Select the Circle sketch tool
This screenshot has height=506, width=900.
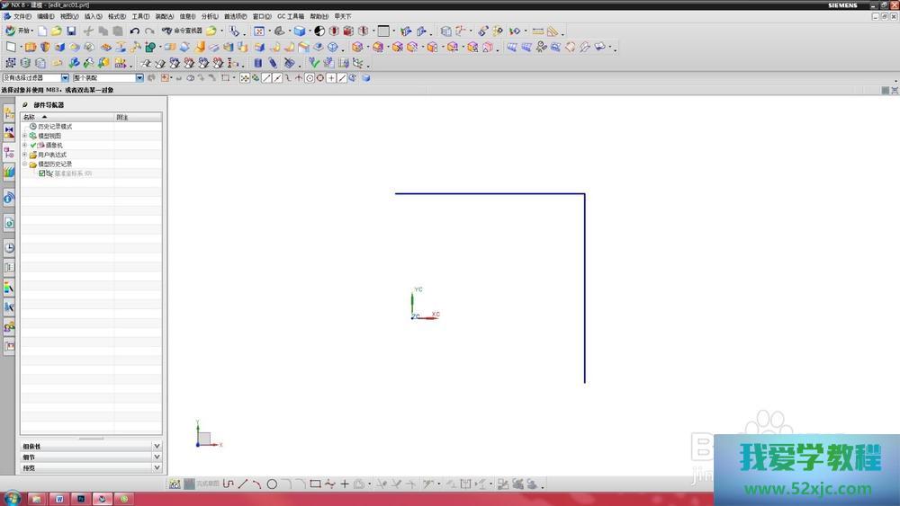272,484
